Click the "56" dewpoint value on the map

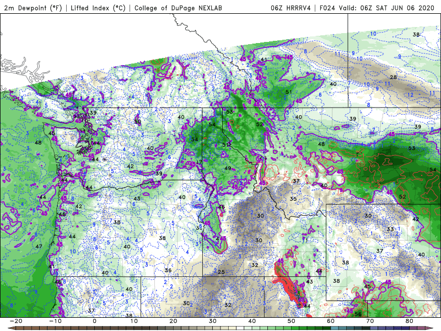click(x=358, y=314)
